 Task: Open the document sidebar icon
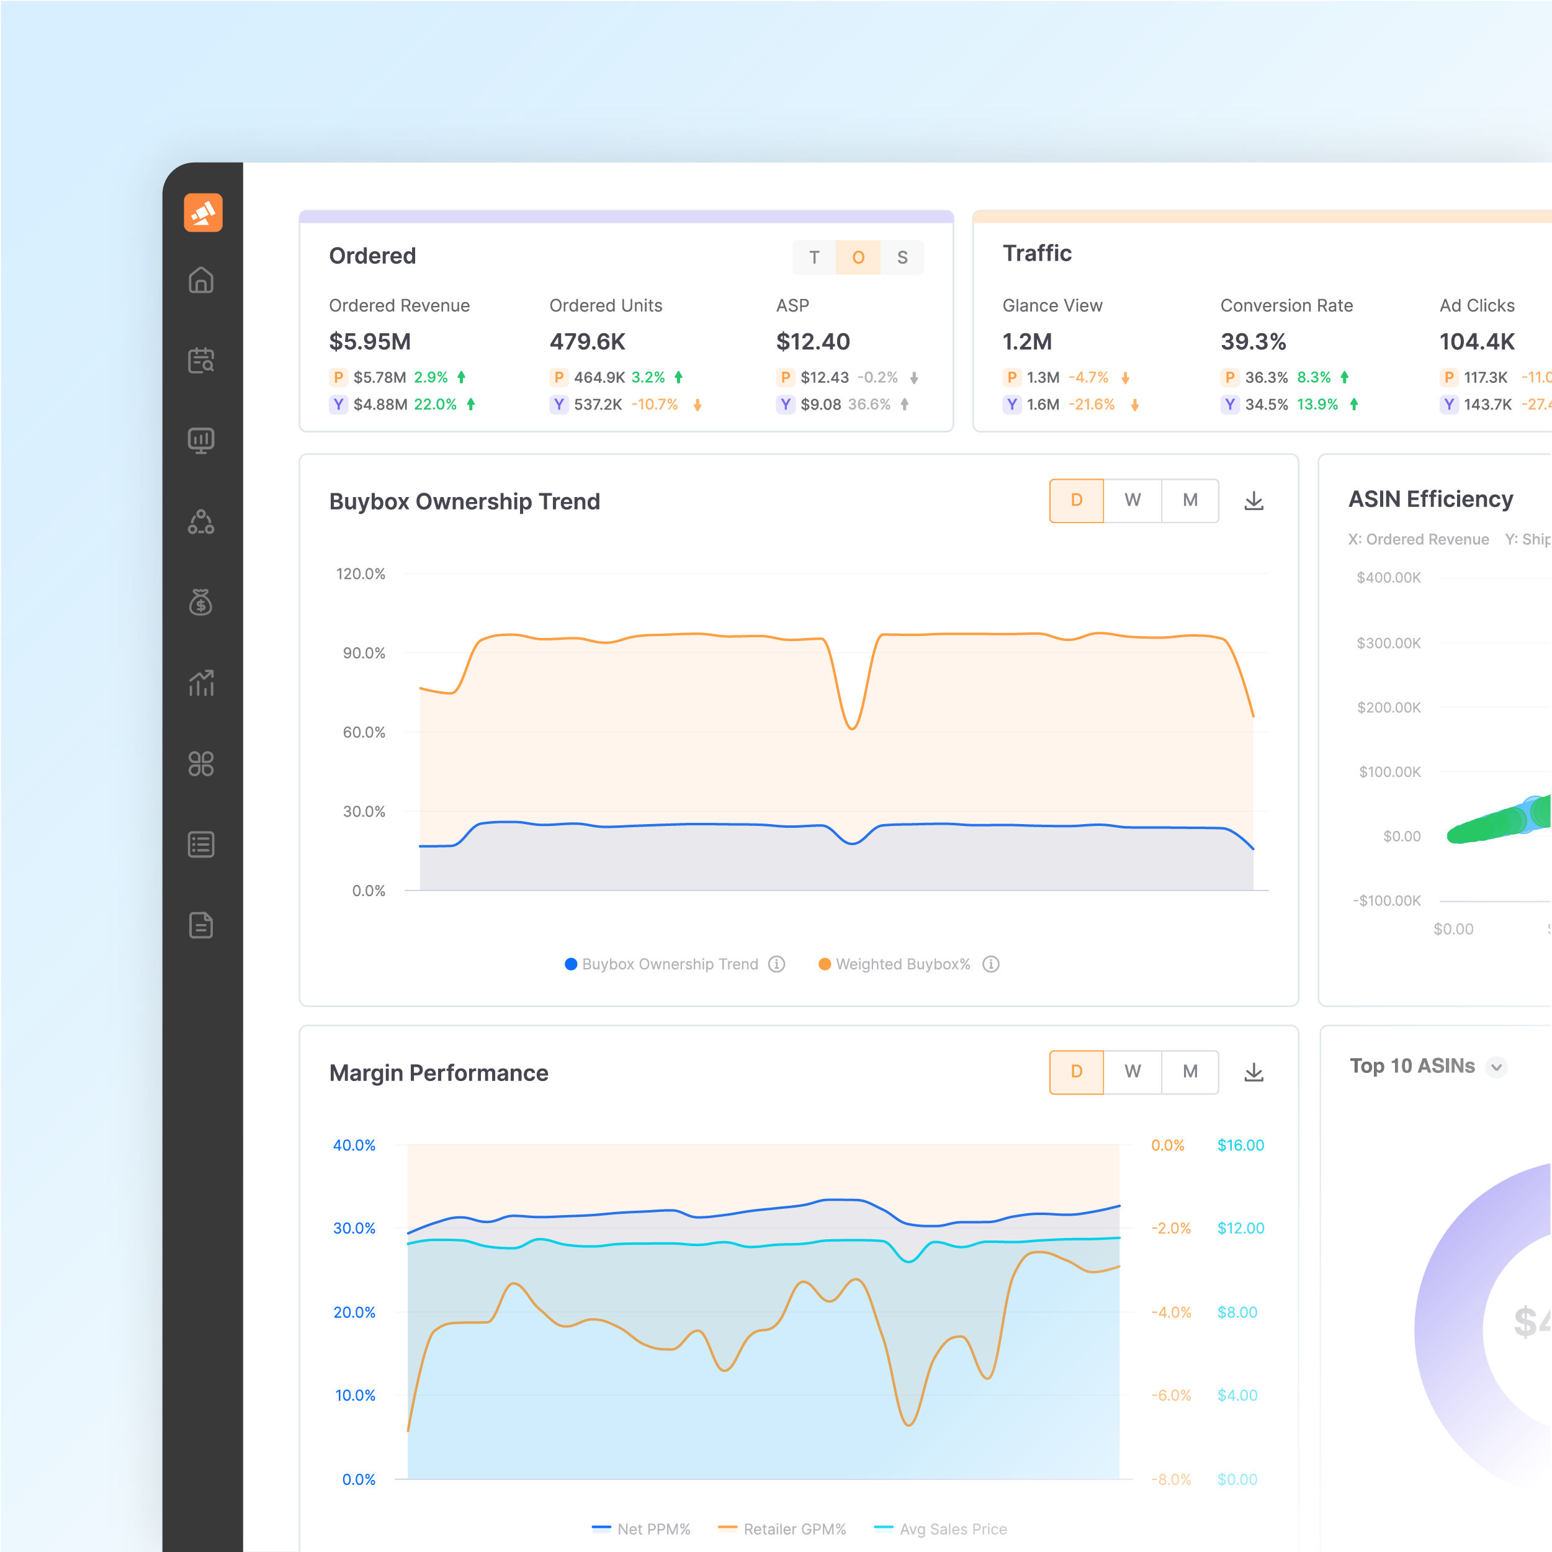click(x=201, y=925)
